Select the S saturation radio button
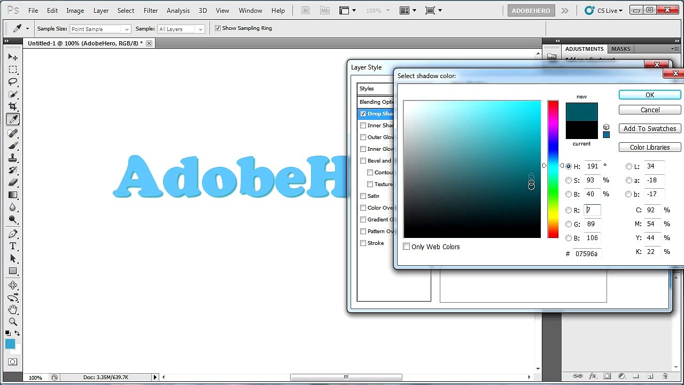Screen dimensions: 684x385 click(569, 180)
